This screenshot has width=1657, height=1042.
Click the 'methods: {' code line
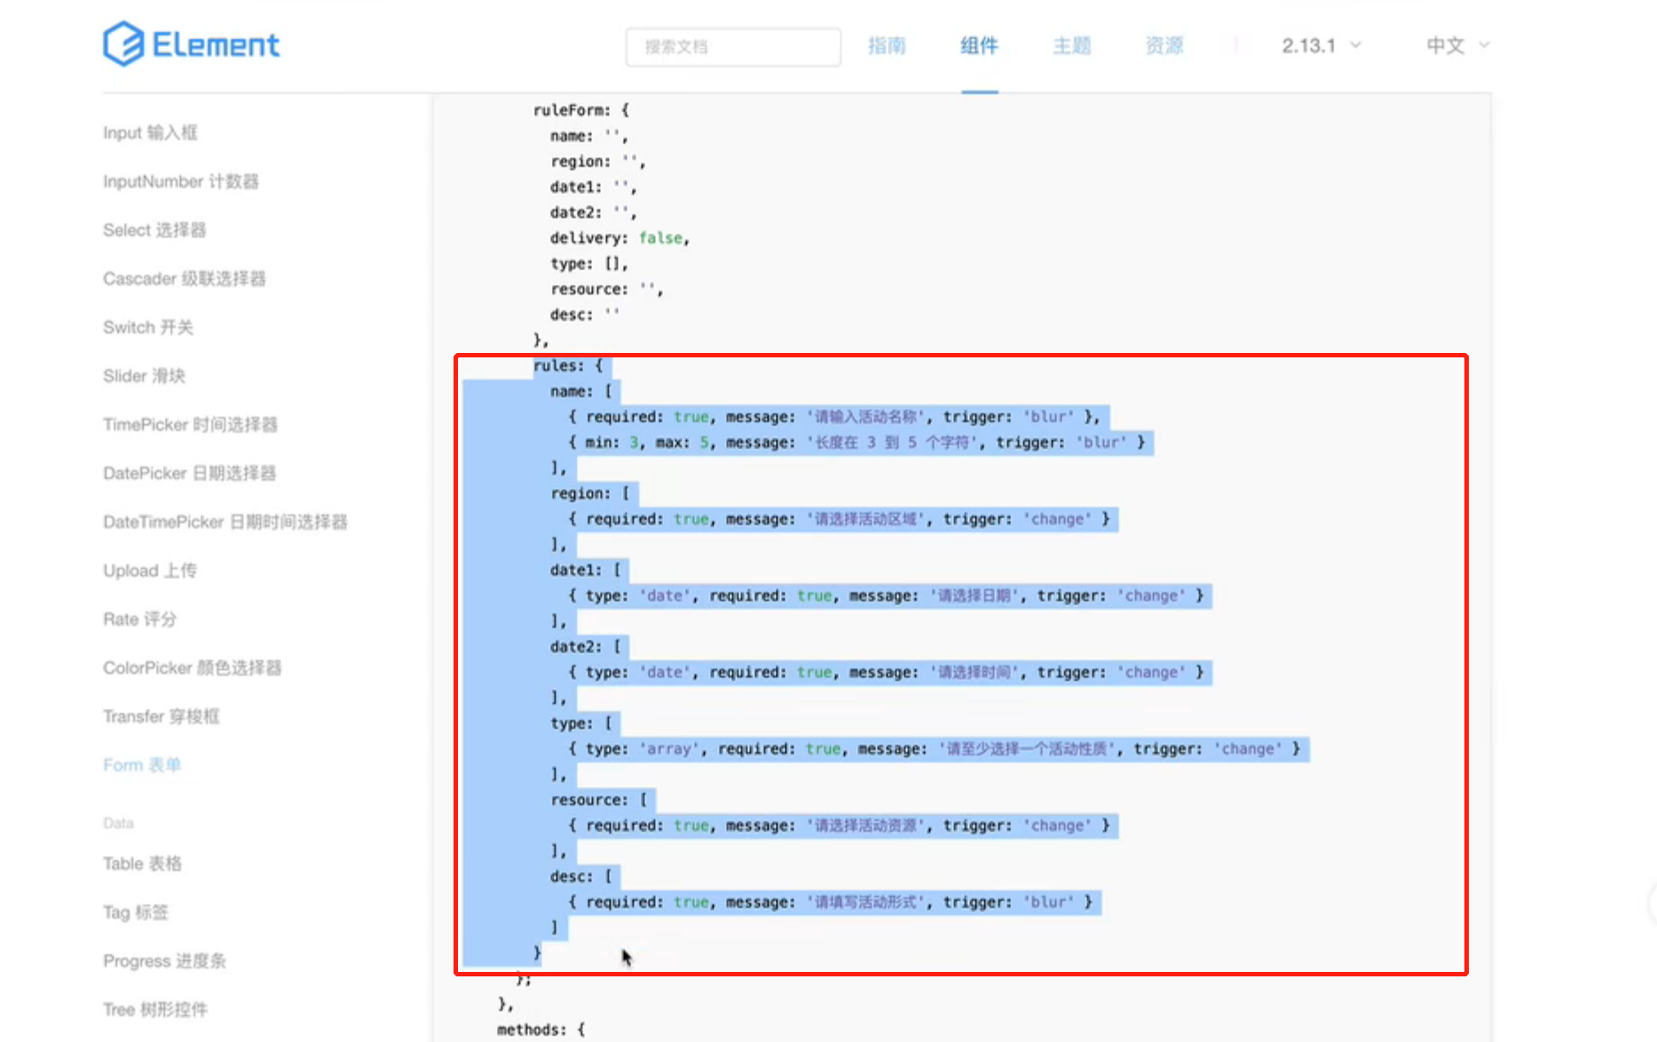(x=541, y=1030)
